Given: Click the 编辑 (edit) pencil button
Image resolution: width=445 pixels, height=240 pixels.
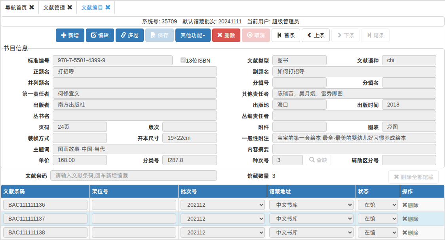Looking at the screenshot, I should click(100, 35).
